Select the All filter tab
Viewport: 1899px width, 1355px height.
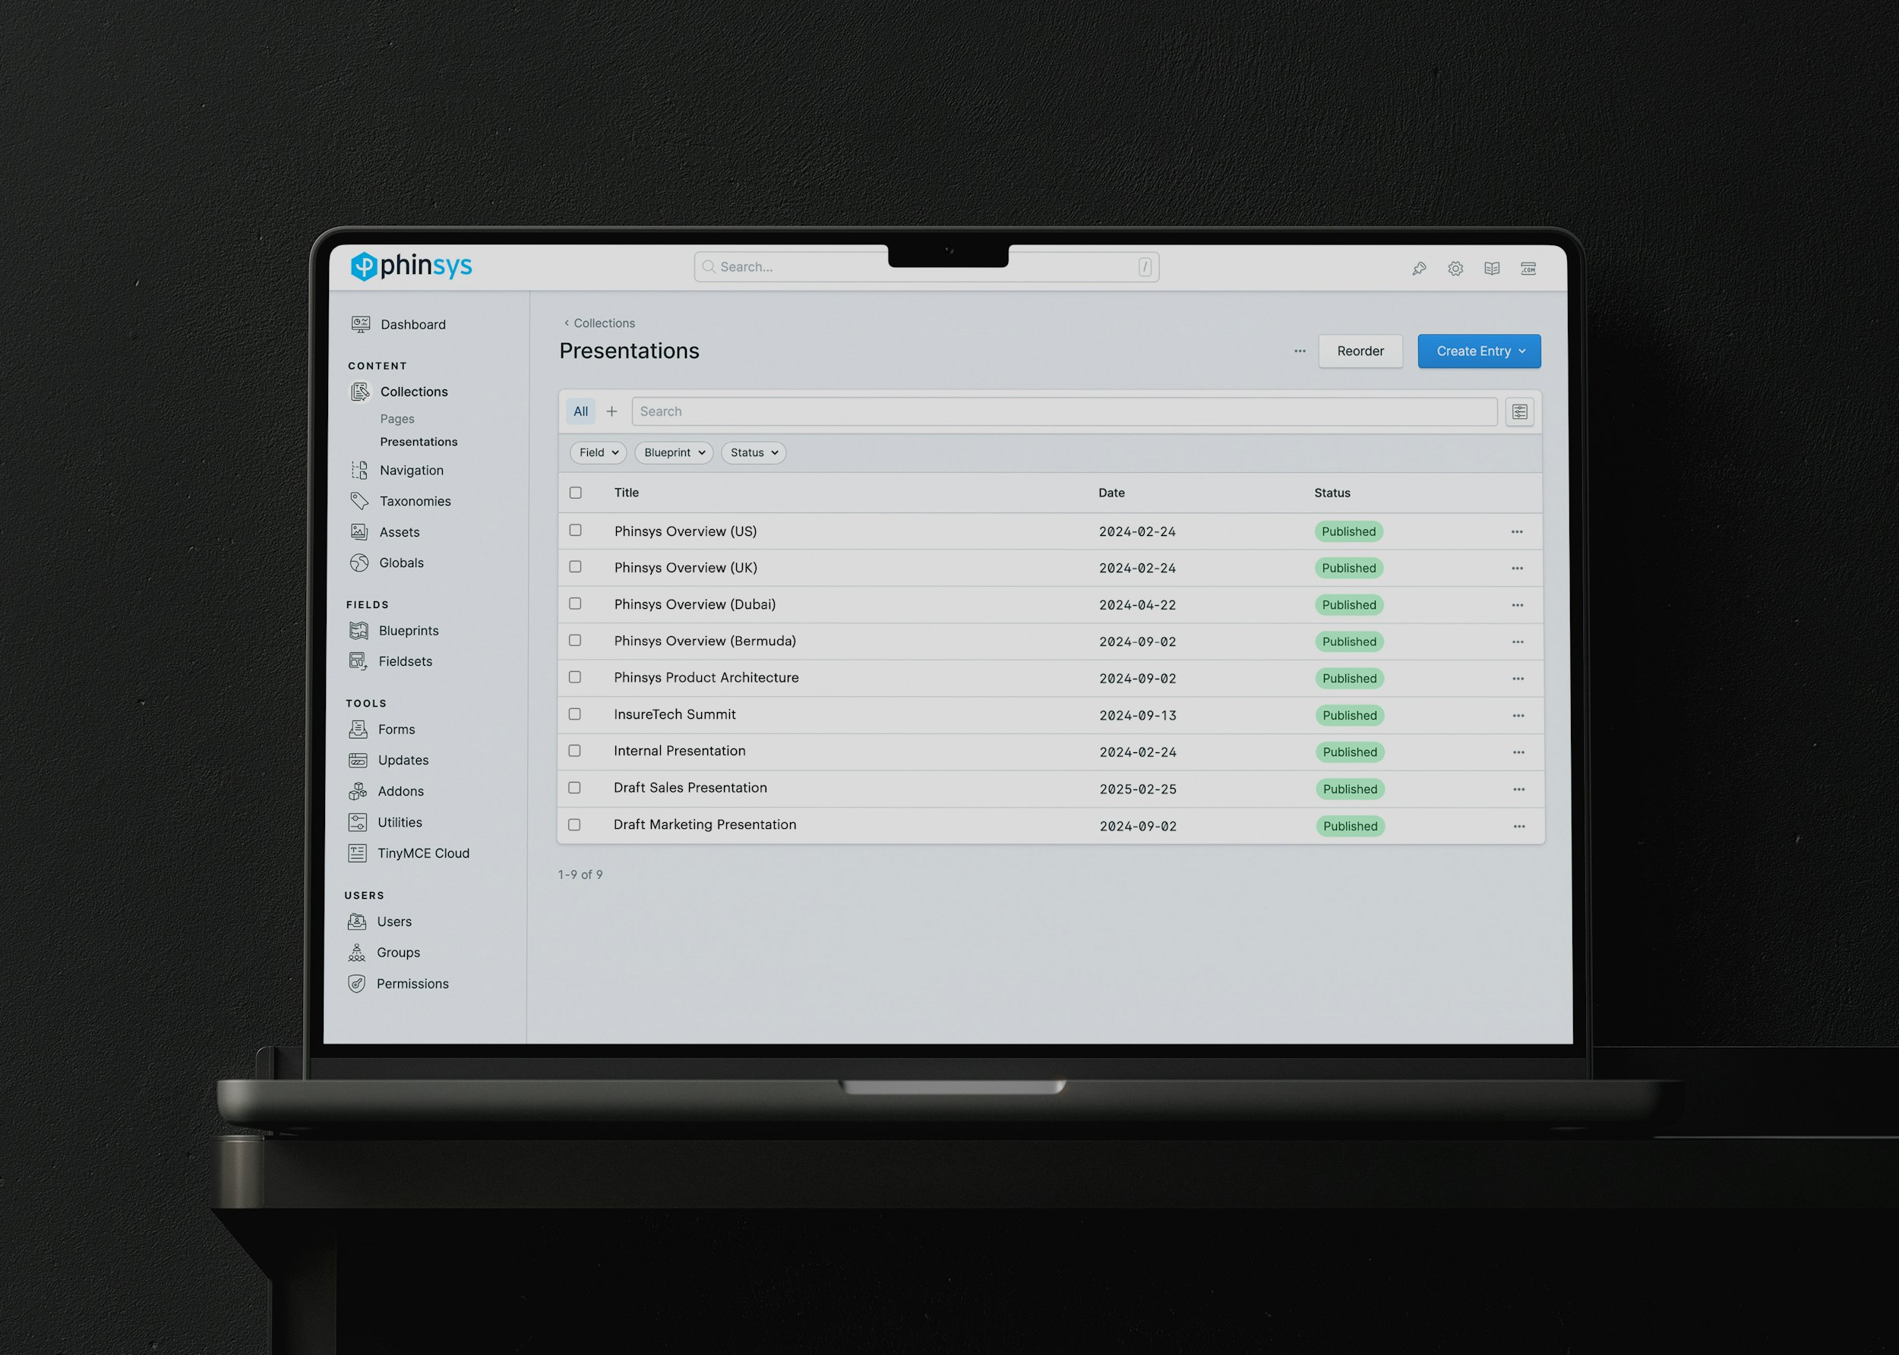580,411
